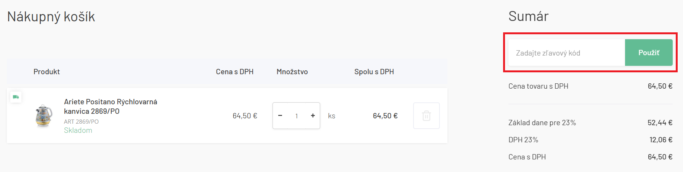Screen dimensions: 683x172
Task: Click the Skladom availability text
Action: point(78,130)
